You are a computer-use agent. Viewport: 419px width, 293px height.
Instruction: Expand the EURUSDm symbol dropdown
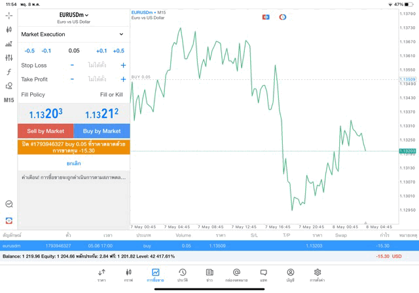(73, 15)
